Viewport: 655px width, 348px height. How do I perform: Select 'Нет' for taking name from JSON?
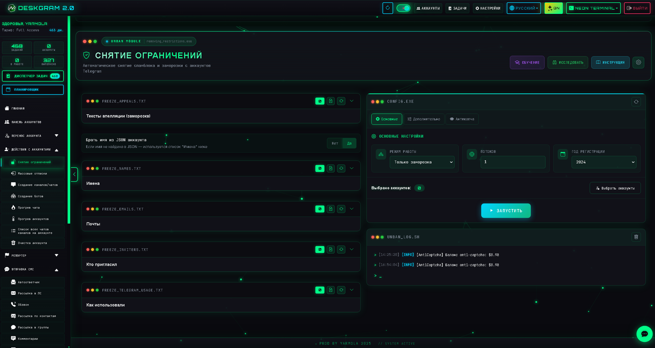[335, 143]
